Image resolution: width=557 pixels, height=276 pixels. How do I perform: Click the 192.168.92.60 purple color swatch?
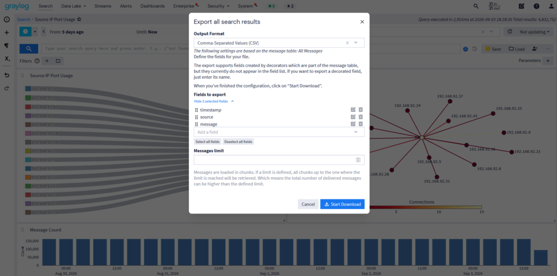28,116
